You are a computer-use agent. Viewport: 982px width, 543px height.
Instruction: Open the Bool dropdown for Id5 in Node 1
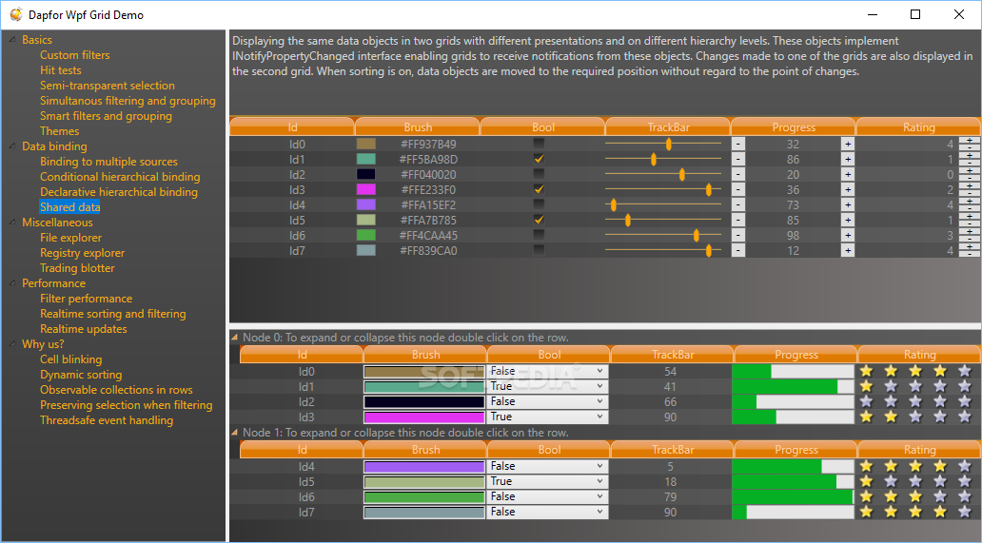(x=547, y=481)
